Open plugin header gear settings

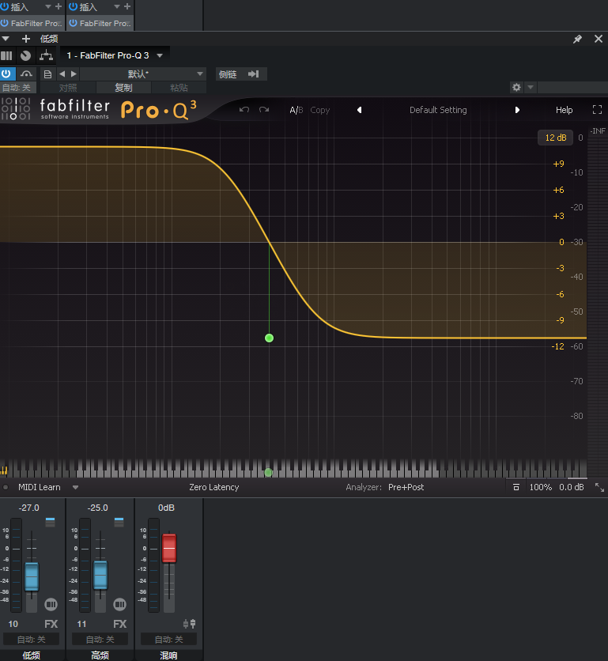pyautogui.click(x=516, y=87)
